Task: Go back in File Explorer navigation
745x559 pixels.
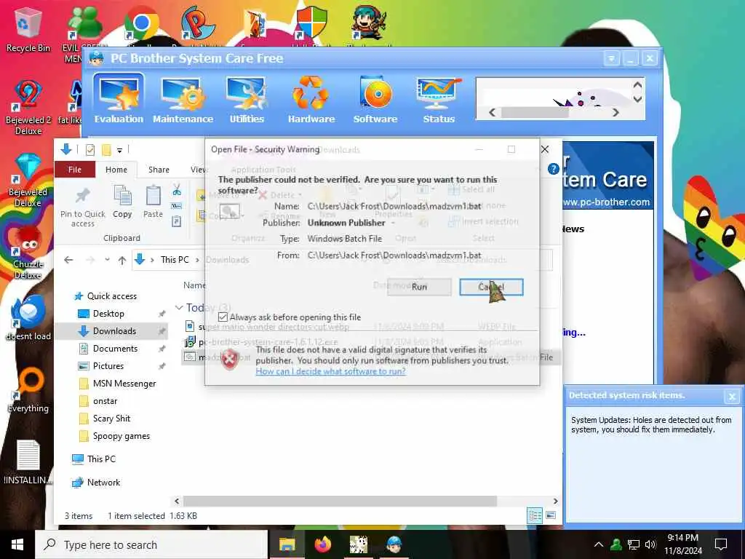Action: tap(68, 260)
